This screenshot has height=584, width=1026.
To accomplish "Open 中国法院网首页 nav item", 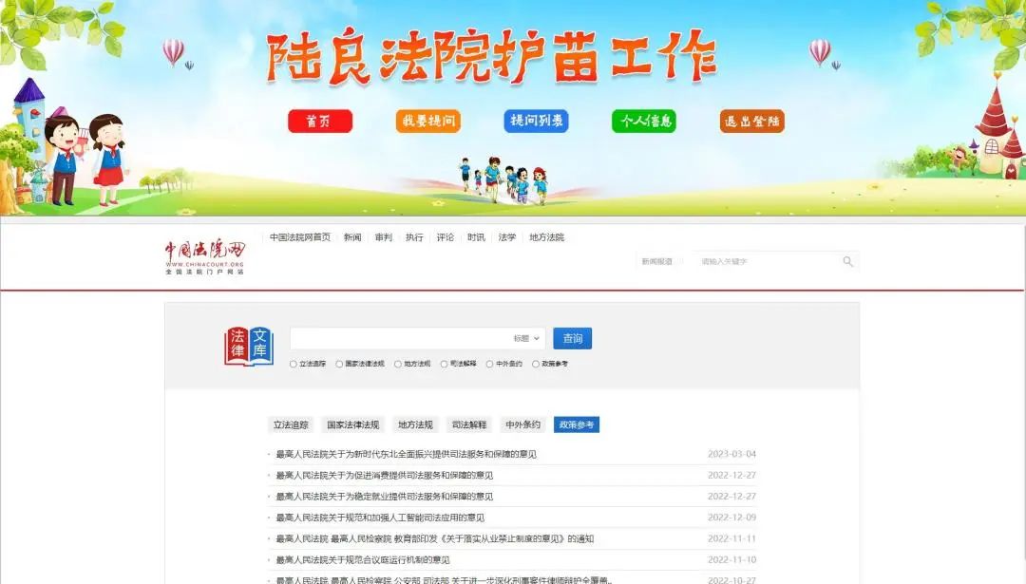I will [300, 237].
